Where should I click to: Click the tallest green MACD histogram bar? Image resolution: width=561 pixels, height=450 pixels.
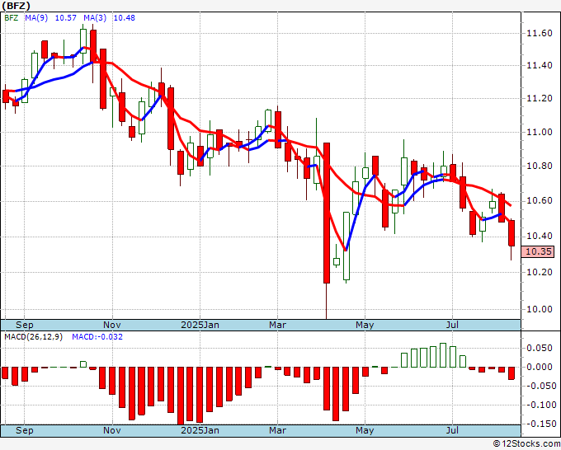(443, 355)
